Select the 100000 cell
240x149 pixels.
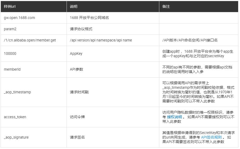tap(34, 54)
